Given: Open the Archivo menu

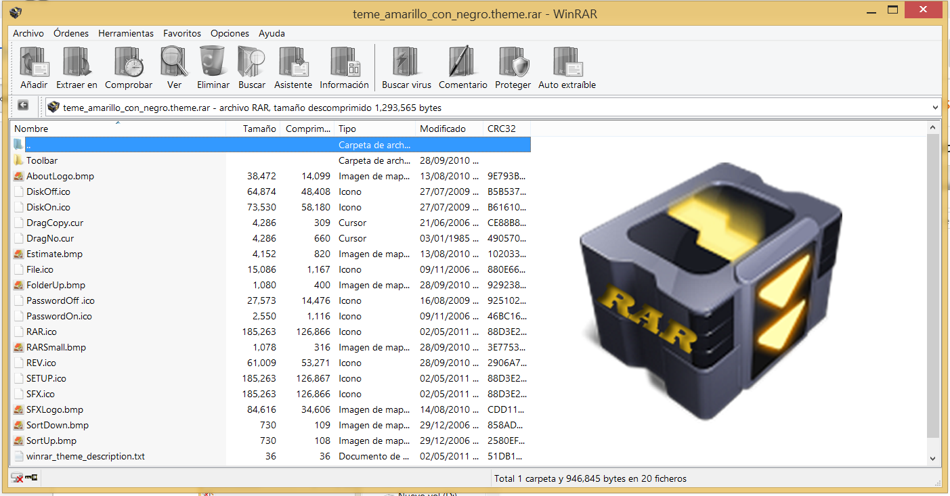Looking at the screenshot, I should click(x=28, y=33).
